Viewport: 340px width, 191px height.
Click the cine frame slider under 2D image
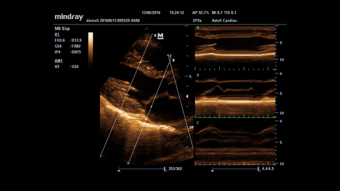(141, 169)
